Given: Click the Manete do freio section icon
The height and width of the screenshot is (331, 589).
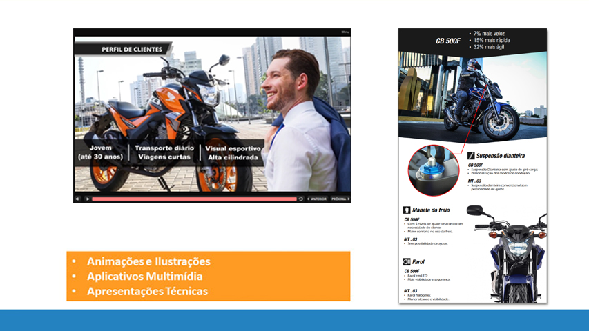Looking at the screenshot, I should 407,210.
